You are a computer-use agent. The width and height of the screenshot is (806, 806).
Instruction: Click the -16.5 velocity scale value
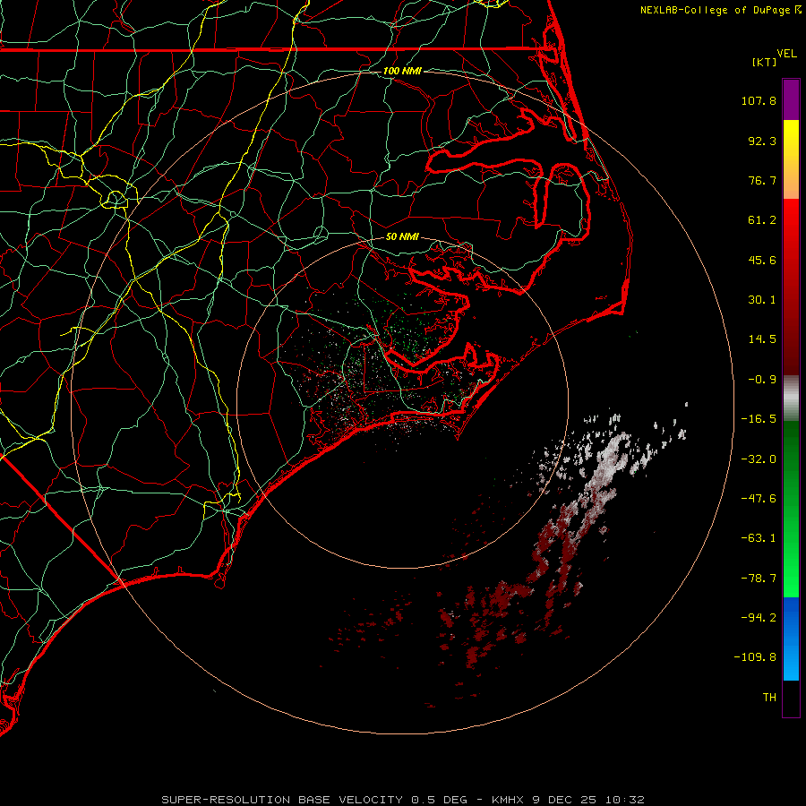click(759, 419)
